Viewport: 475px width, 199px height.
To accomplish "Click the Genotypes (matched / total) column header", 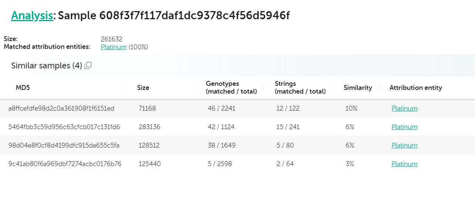I will pos(231,88).
